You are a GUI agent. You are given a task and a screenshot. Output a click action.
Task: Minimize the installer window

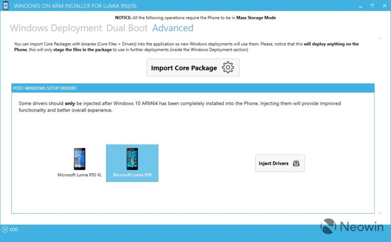click(361, 6)
